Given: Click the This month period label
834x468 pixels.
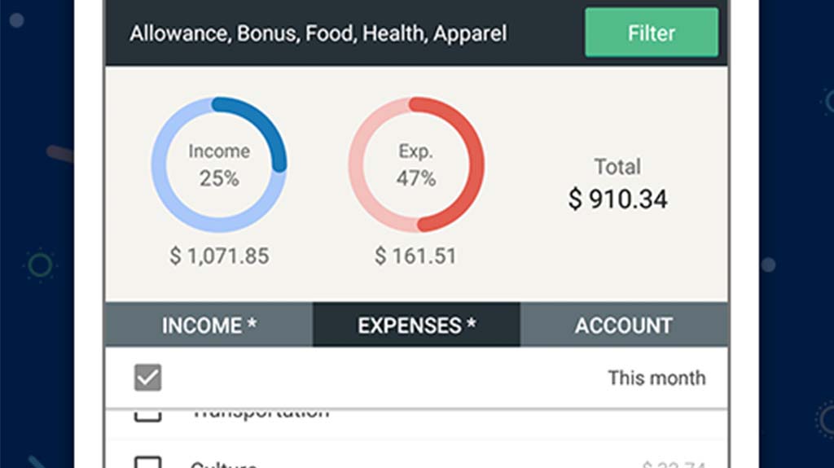Looking at the screenshot, I should (656, 378).
